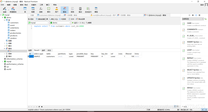This screenshot has height=112, width=208.
Task: Open the 工具 (Tools) menu
Action: point(41,5)
